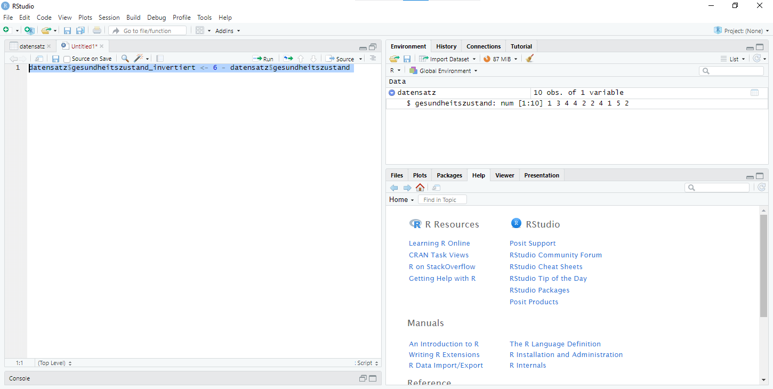View datensatz with the table grid icon
The image size is (773, 389).
coord(754,93)
